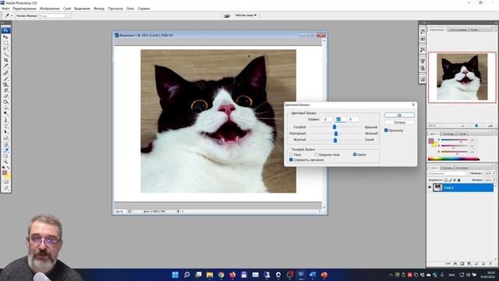The height and width of the screenshot is (281, 499).
Task: Close the Цветовой баланс dialog
Action: click(x=413, y=105)
